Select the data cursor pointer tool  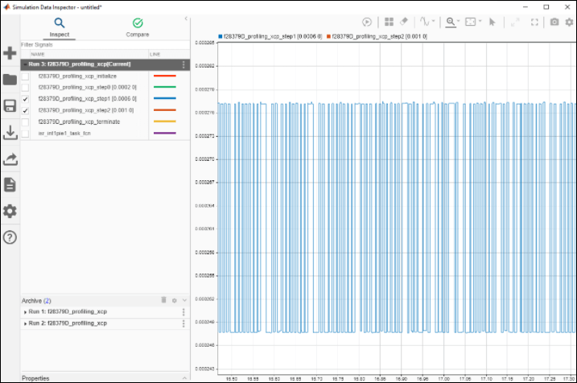[492, 23]
